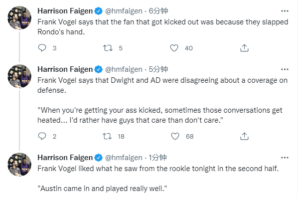The height and width of the screenshot is (198, 298).
Task: Retweet the tweet about the kicked-out fan
Action: pyautogui.click(x=108, y=48)
